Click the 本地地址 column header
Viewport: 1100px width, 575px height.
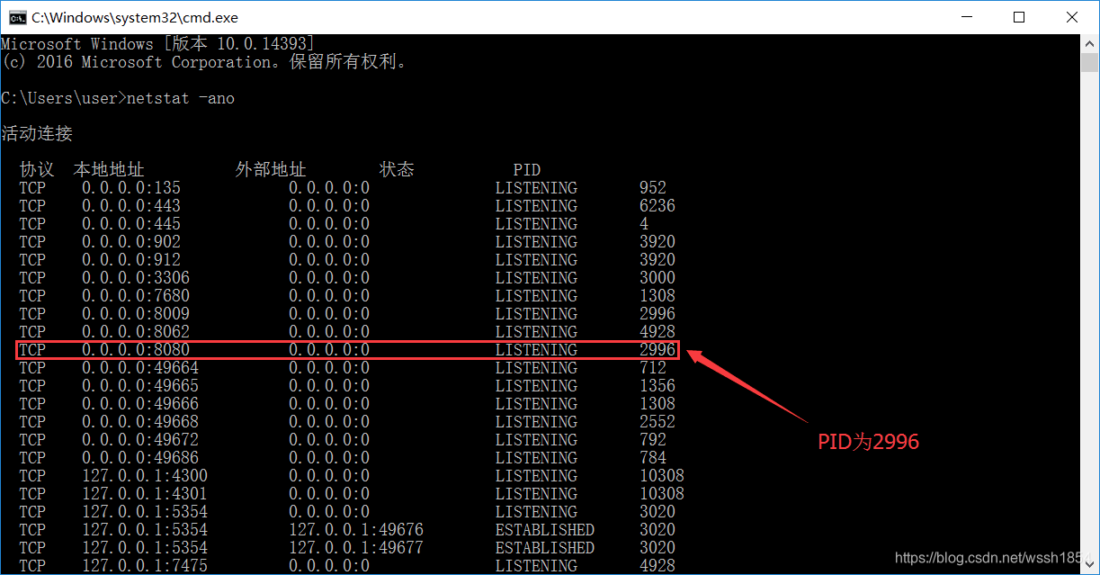109,169
